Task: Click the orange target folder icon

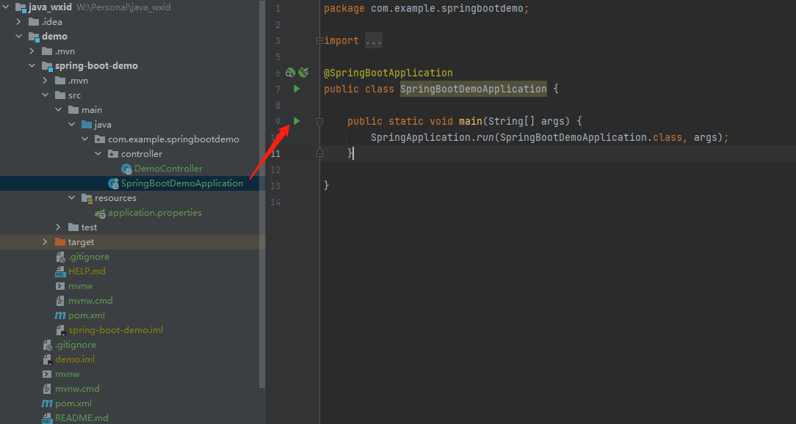Action: click(60, 242)
